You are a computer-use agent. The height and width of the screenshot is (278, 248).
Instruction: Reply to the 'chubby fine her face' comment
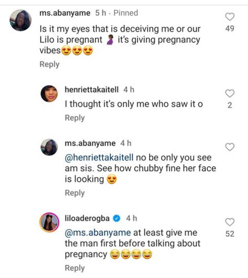point(75,193)
